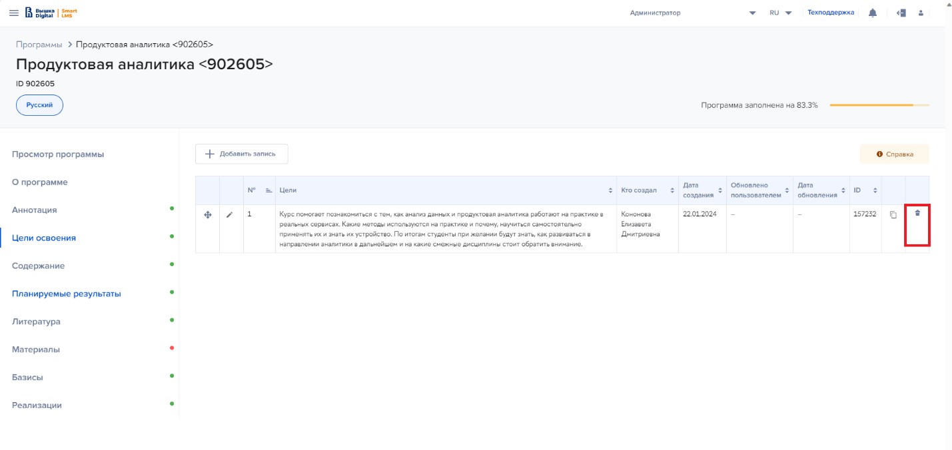
Task: Select Планируемые результаты in sidebar
Action: point(67,294)
